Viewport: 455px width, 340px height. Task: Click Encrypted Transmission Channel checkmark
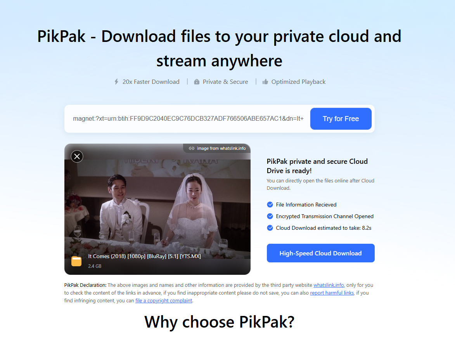[x=270, y=216]
